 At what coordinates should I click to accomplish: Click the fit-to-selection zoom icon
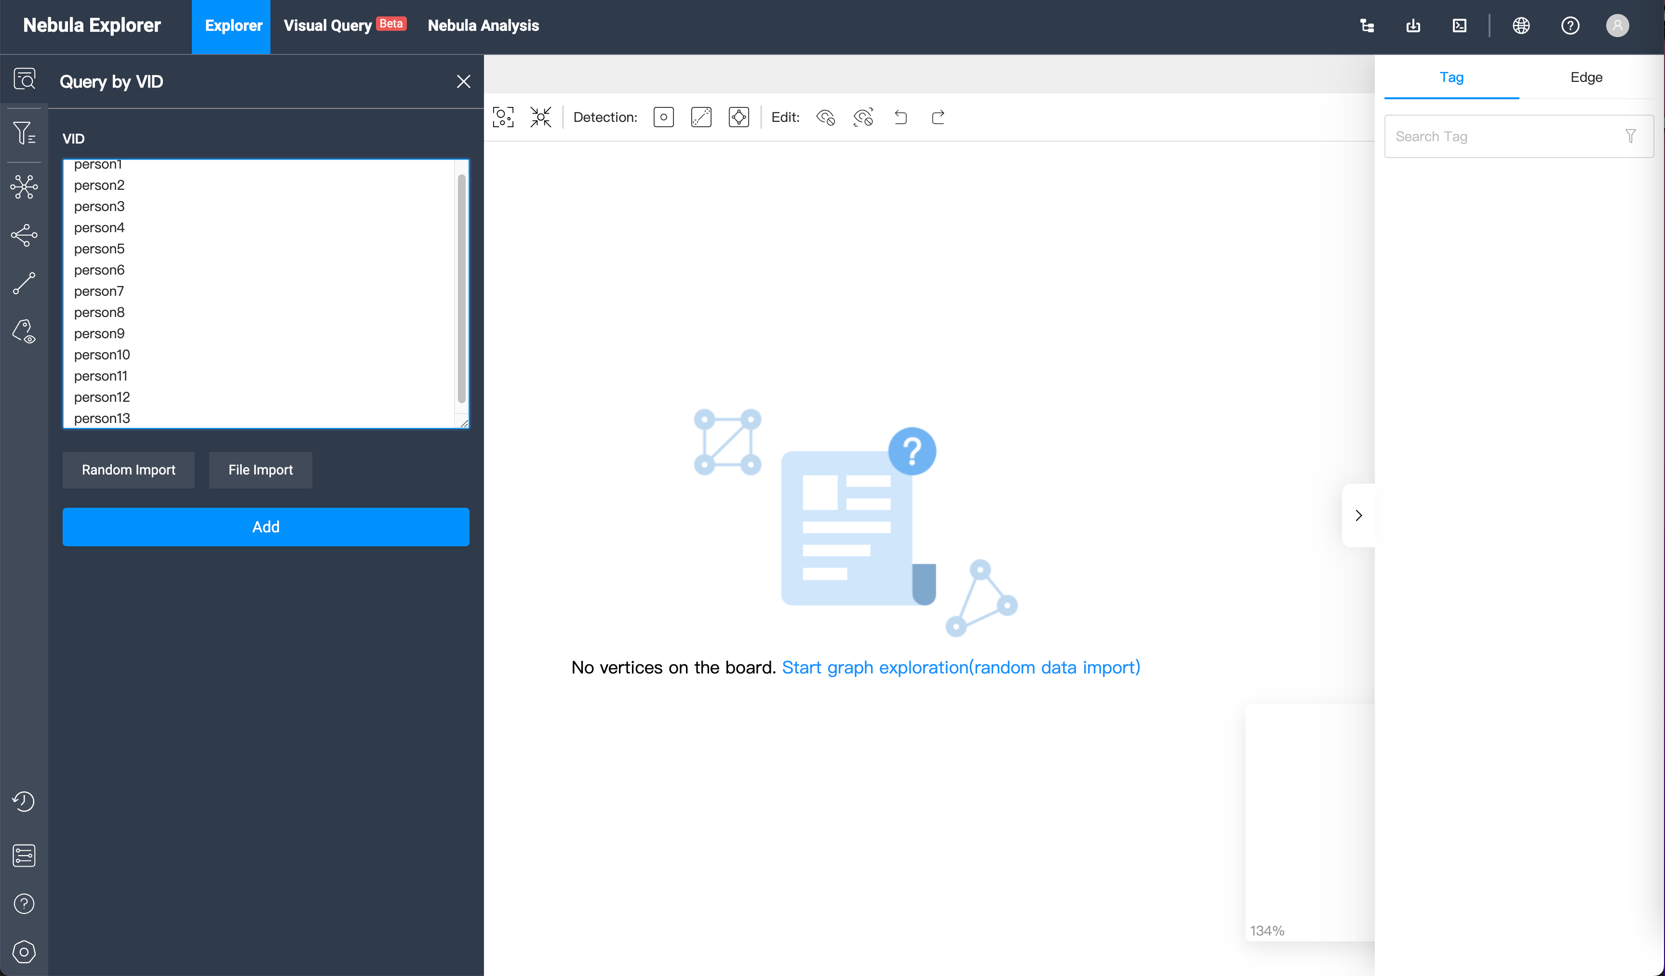point(503,118)
